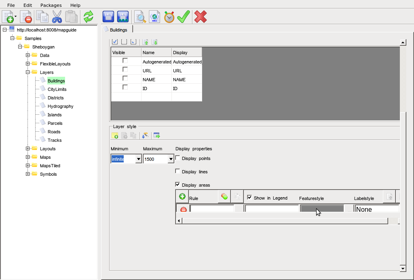Click the red X close-editor toolbar icon
The image size is (414, 280).
pyautogui.click(x=201, y=17)
